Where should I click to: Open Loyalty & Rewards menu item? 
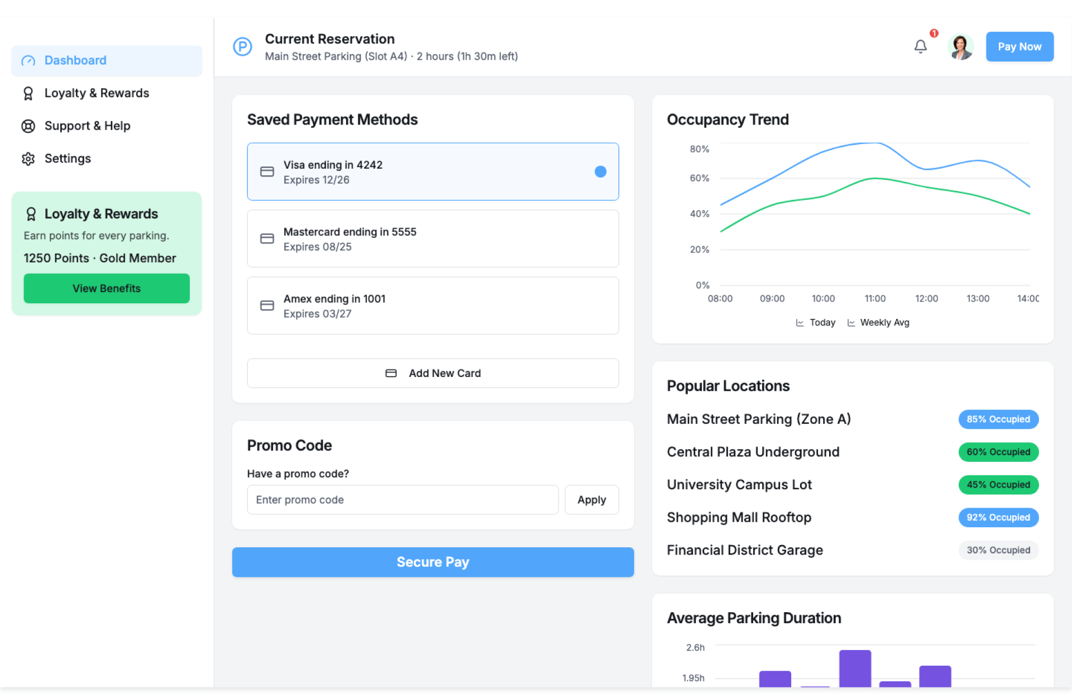(97, 93)
